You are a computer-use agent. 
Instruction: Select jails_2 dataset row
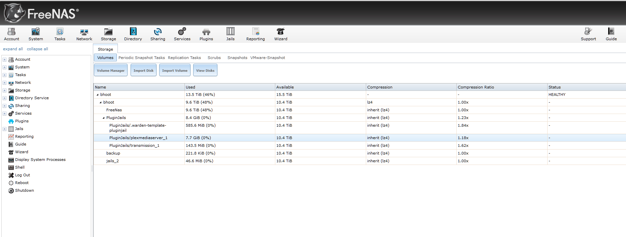point(360,161)
